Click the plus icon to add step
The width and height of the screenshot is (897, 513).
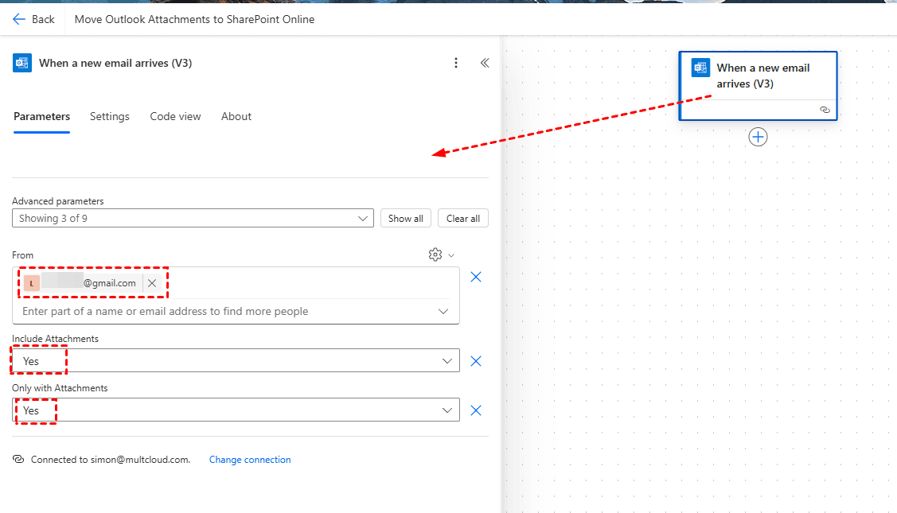[758, 137]
